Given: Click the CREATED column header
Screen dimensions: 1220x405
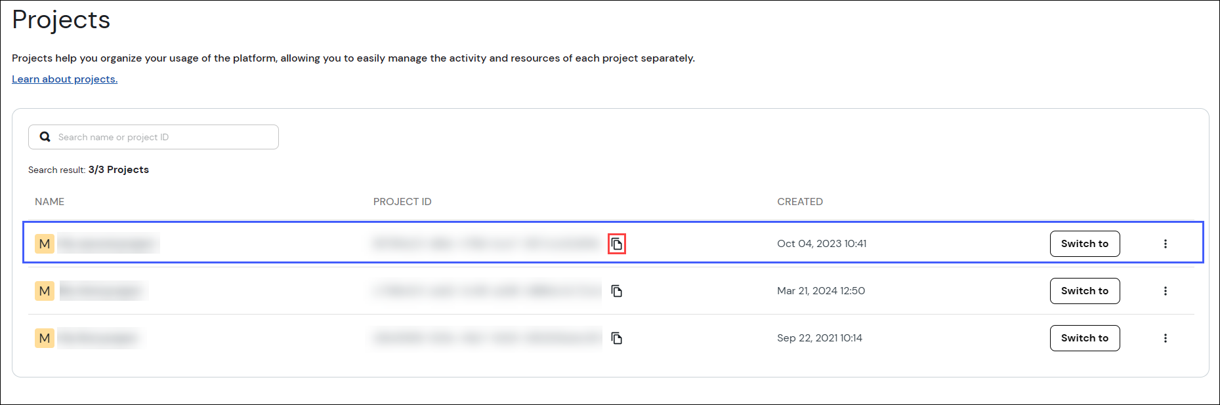Looking at the screenshot, I should [799, 202].
